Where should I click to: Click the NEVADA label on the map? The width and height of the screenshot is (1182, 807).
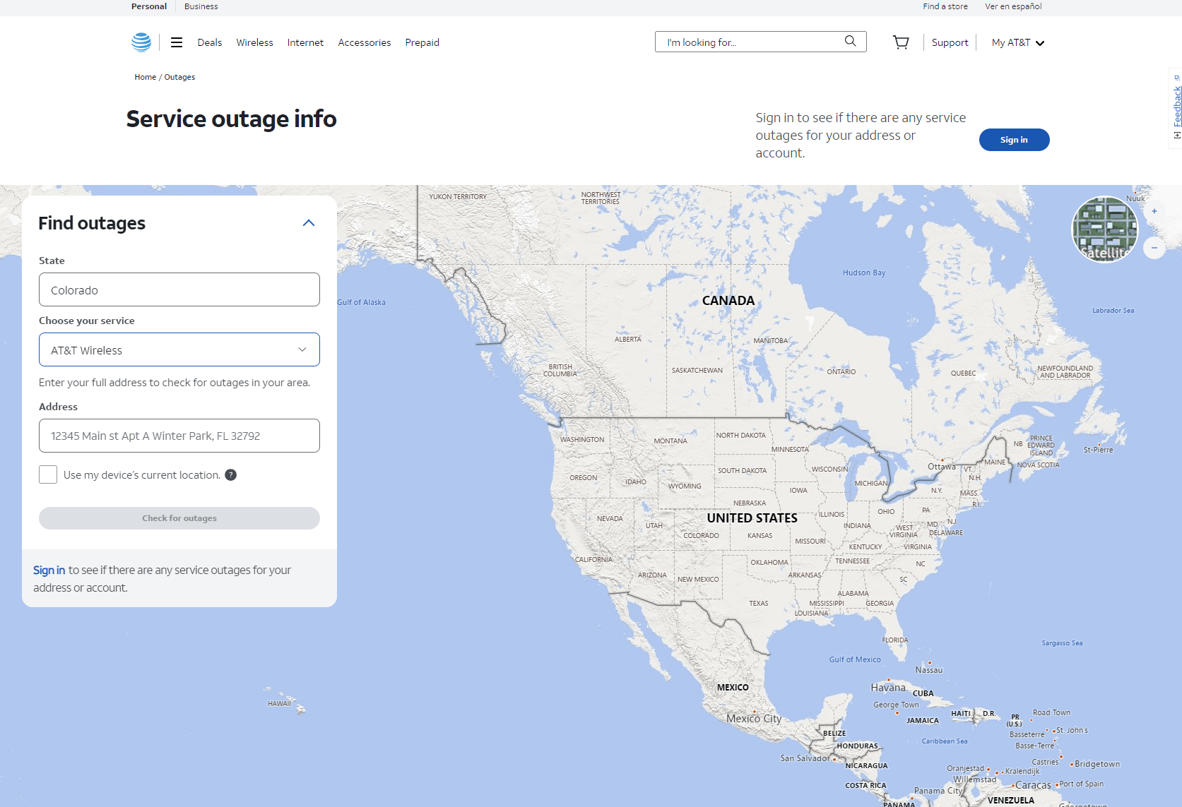tap(610, 519)
